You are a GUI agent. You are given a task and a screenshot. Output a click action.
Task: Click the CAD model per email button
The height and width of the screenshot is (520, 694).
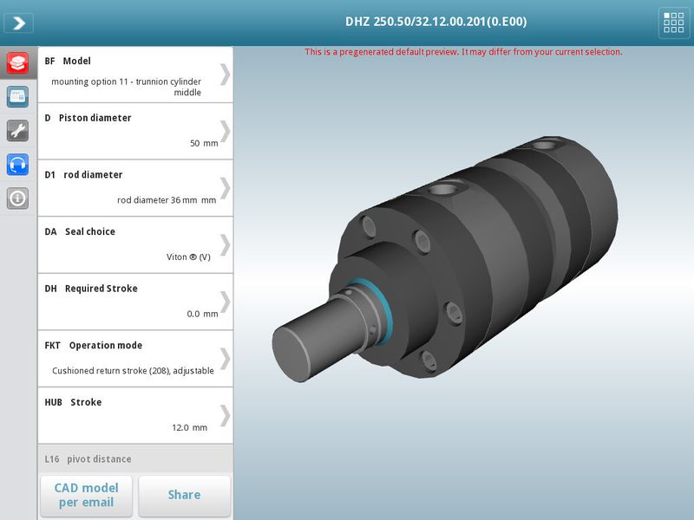pos(86,495)
